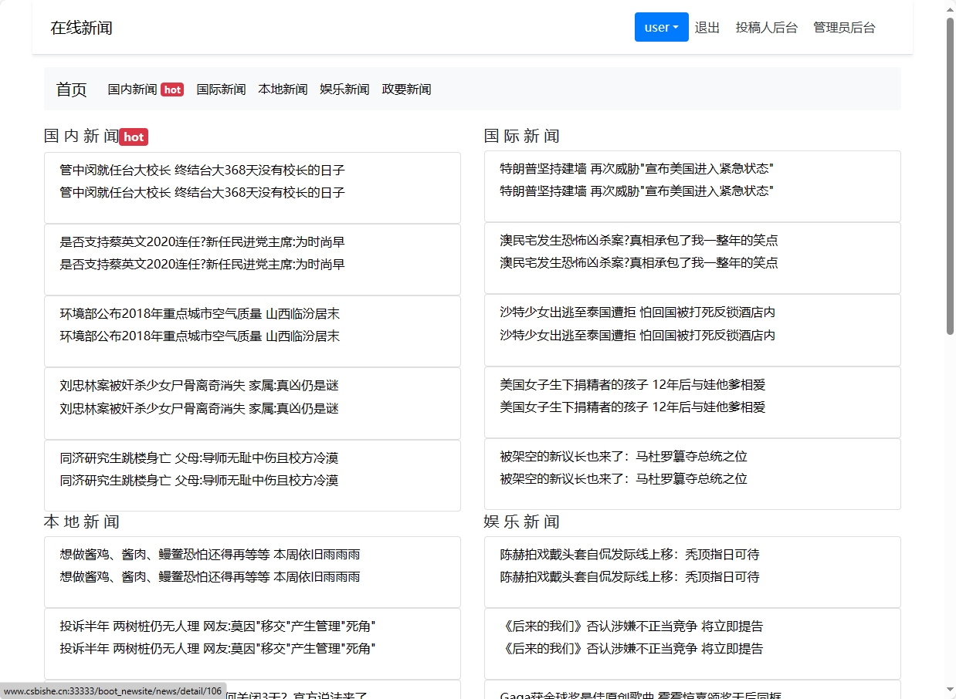Switch to 娱乐新闻 category
Image resolution: width=956 pixels, height=699 pixels.
click(343, 89)
